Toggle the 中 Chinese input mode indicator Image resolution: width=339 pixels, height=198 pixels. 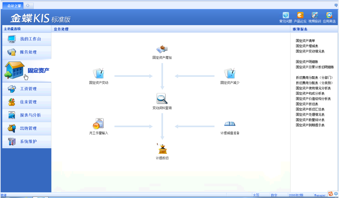click(336, 194)
